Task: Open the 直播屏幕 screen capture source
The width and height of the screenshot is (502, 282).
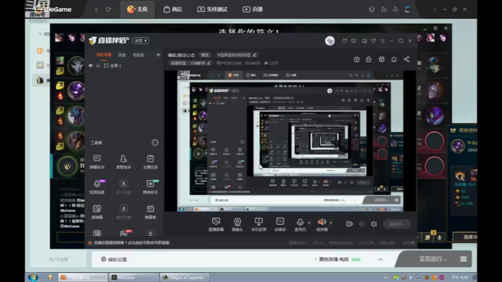Action: 216,224
